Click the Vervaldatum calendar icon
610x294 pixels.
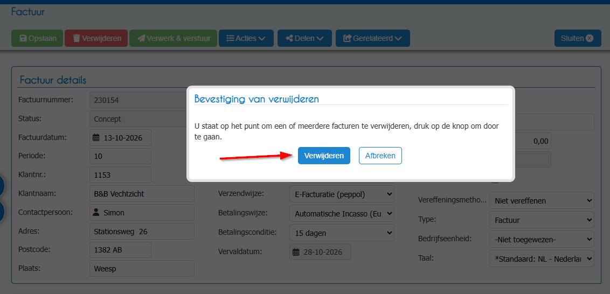coord(296,252)
